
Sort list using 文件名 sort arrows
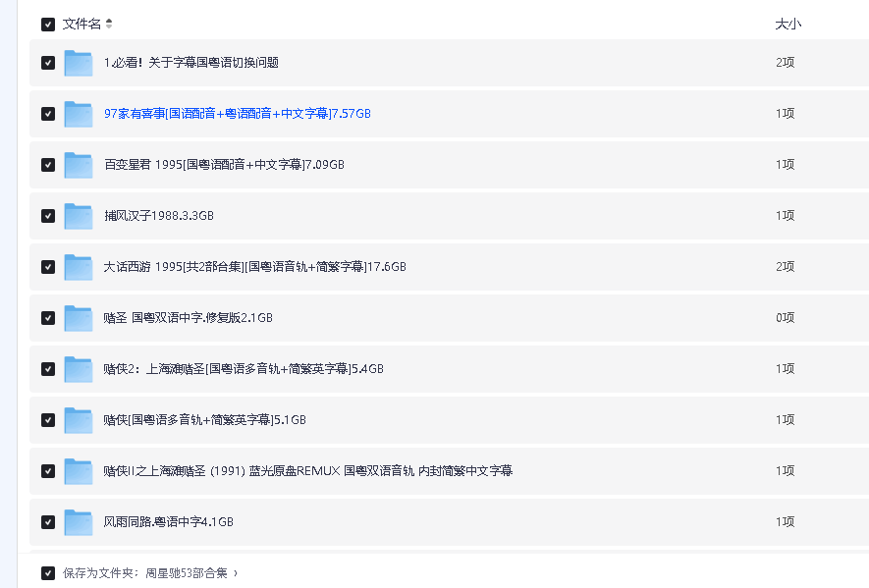109,25
